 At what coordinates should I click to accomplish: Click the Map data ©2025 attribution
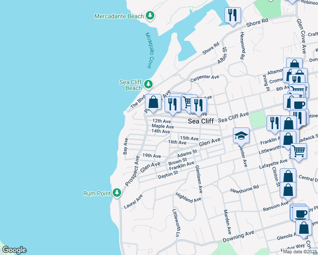tap(300, 252)
